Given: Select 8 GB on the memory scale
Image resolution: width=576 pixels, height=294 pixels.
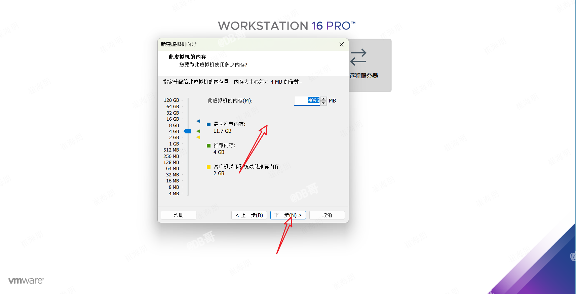Looking at the screenshot, I should (x=174, y=125).
